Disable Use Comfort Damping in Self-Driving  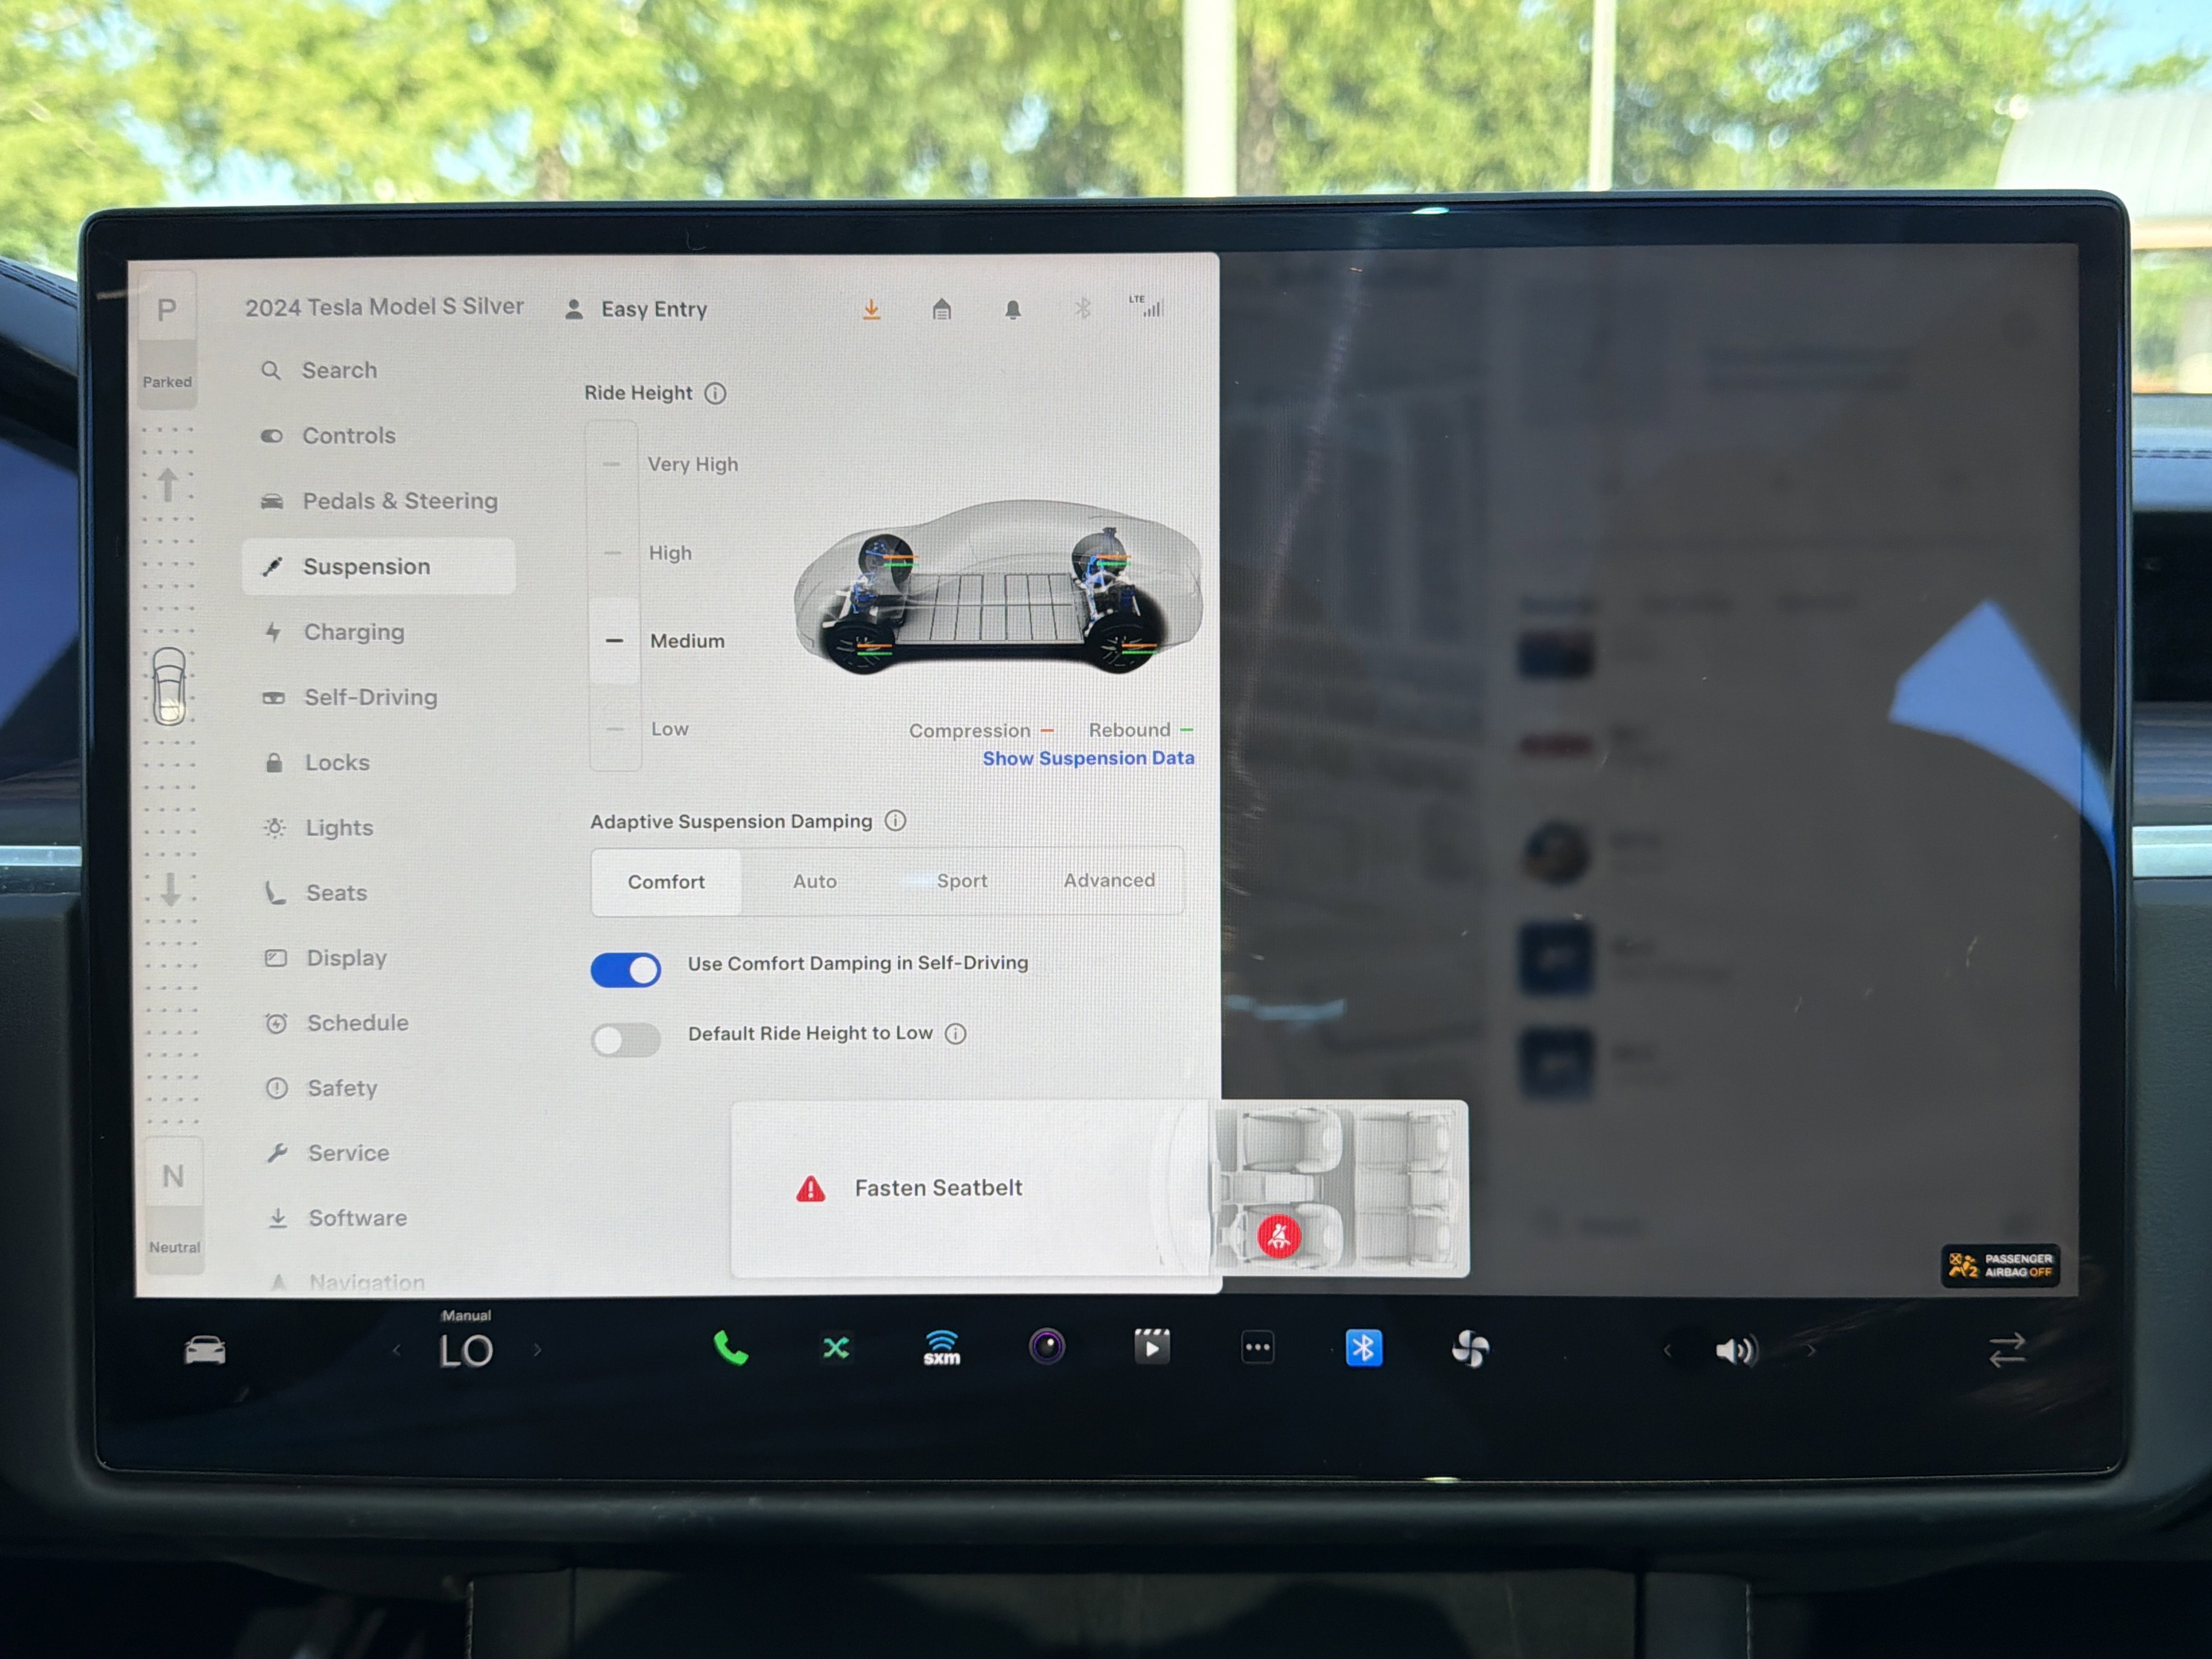(626, 970)
